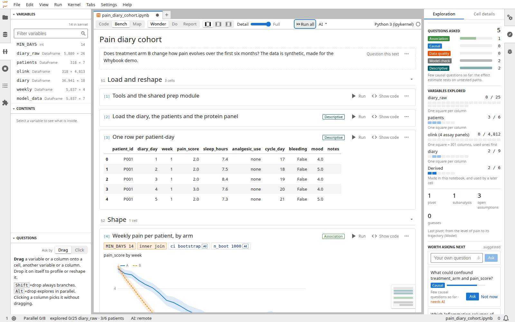Select the compass exploration icon in right sidebar
This screenshot has height=322, width=515.
click(x=510, y=34)
